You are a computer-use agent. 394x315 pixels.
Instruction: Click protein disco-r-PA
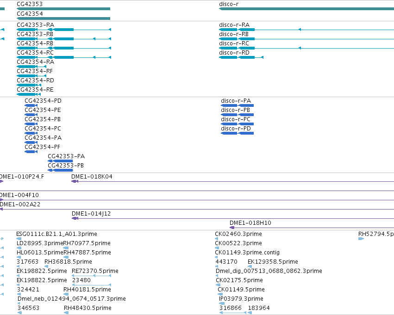236,101
